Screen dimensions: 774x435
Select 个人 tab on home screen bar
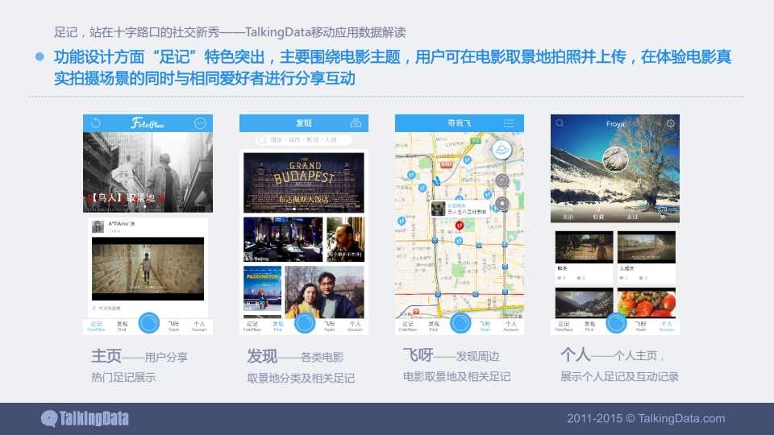[x=199, y=326]
